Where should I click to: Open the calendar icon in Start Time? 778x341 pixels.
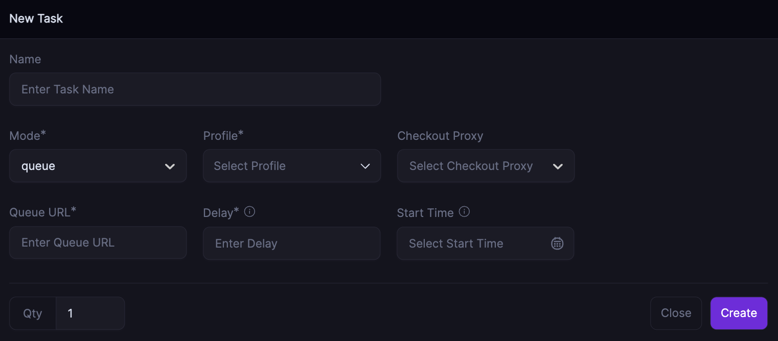pyautogui.click(x=557, y=243)
